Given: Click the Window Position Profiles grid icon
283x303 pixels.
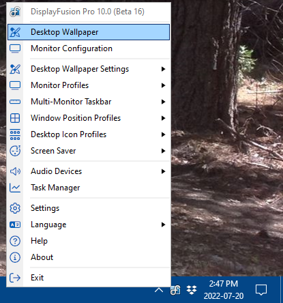Looking at the screenshot, I should click(x=15, y=118).
